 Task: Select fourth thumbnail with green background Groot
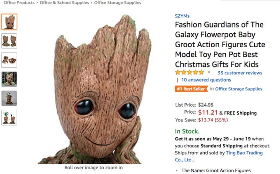point(9,79)
